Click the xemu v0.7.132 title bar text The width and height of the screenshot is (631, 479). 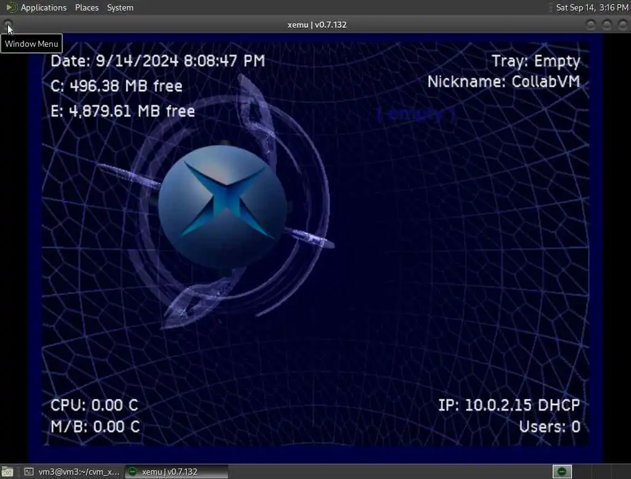pos(317,25)
